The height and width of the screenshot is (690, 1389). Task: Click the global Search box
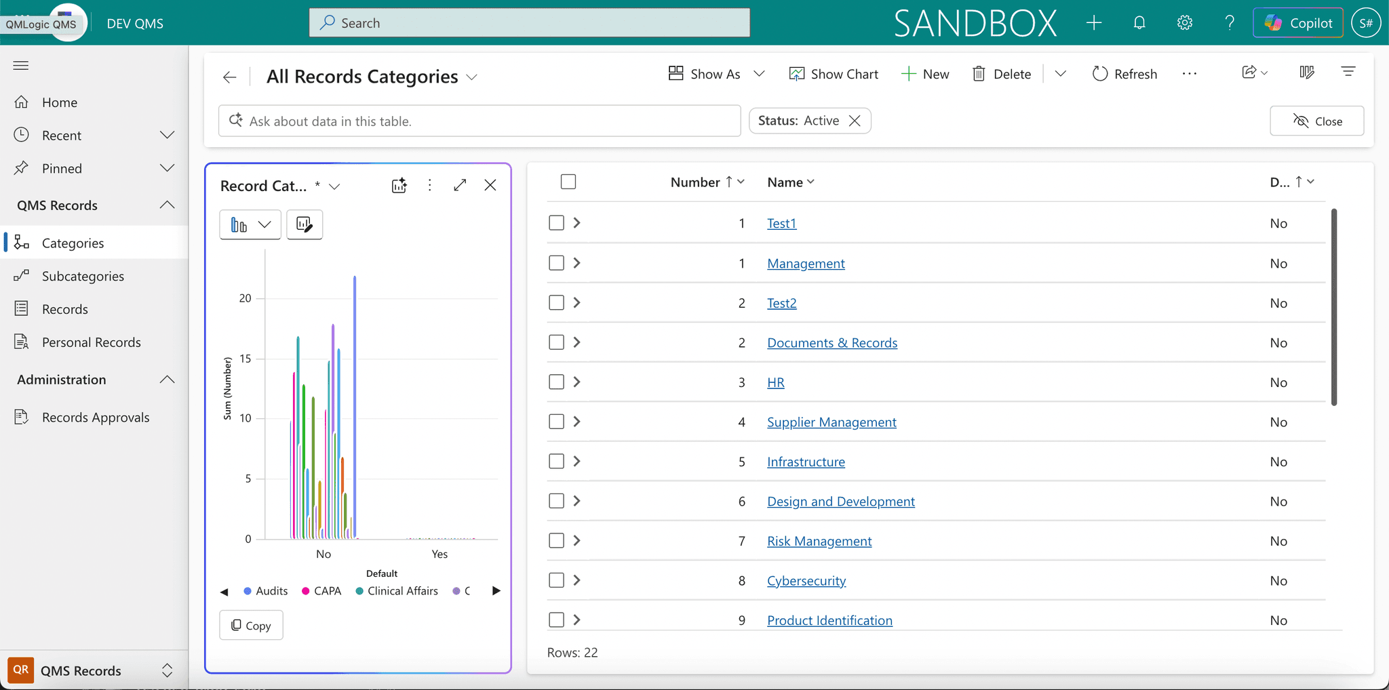click(530, 22)
